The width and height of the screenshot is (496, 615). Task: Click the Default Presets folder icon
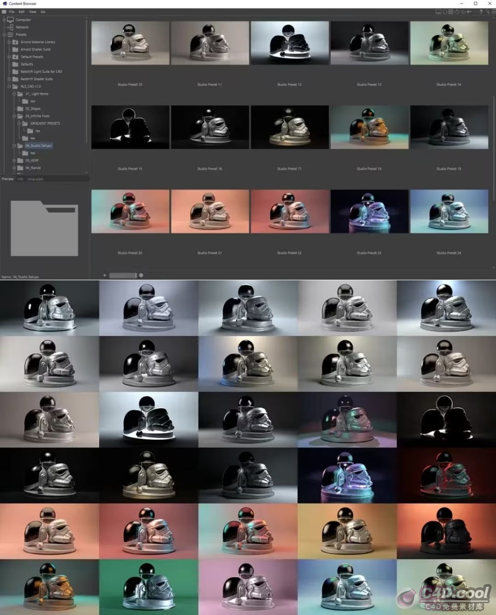tap(15, 57)
